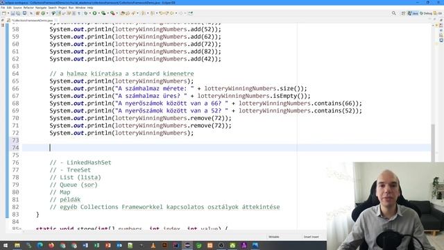Open VLC media player from the taskbar
This screenshot has width=444, height=250.
click(153, 245)
